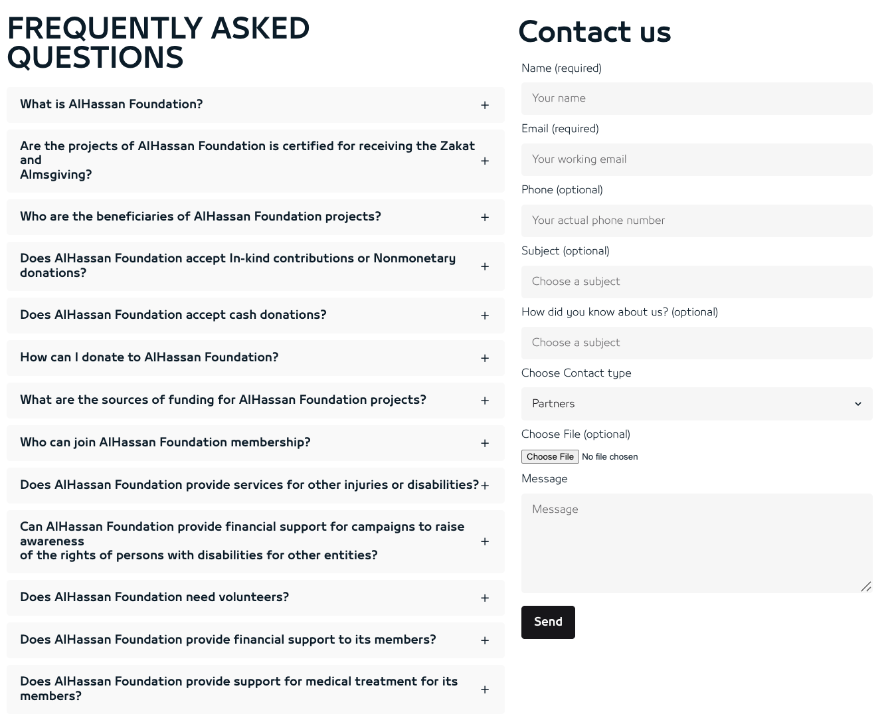
Task: Open the Choose Contact type Partners dropdown
Action: click(697, 404)
